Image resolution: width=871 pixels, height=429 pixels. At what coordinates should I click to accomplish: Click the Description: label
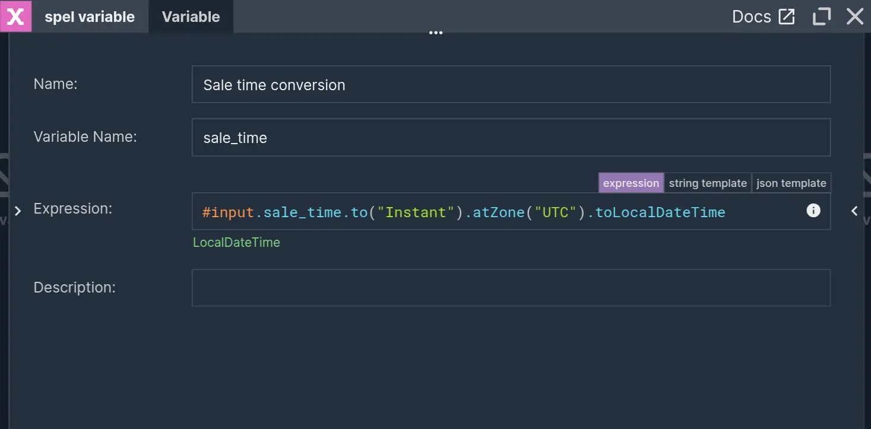[x=74, y=288]
